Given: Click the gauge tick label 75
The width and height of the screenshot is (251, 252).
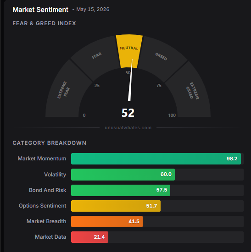Looking at the screenshot, I should point(159,86).
